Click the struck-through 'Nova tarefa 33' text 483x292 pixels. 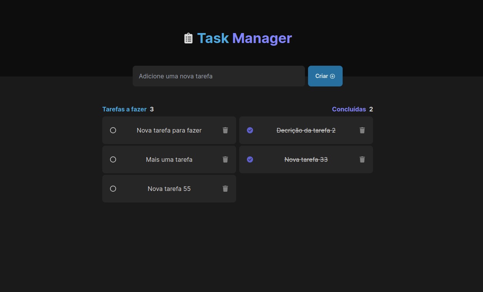(x=306, y=159)
